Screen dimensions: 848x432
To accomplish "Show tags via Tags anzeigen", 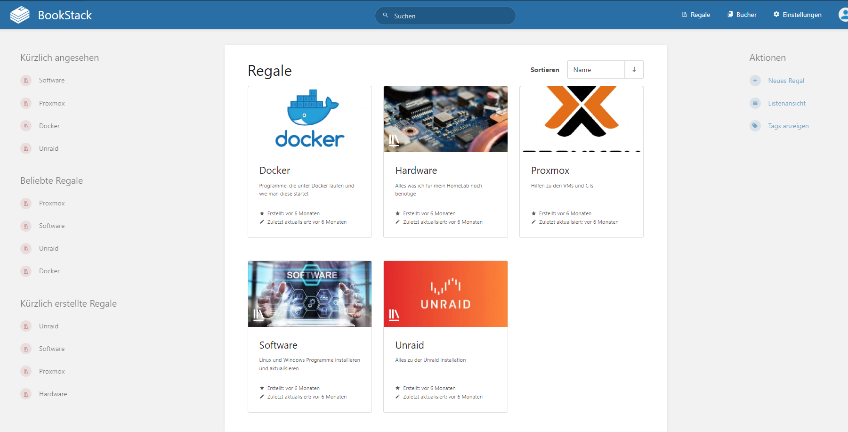I will click(788, 126).
